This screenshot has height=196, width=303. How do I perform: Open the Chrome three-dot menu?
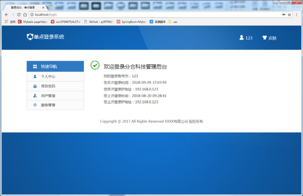point(297,14)
